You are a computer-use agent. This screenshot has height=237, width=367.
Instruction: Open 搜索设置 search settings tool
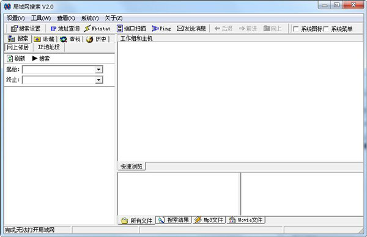[26, 29]
